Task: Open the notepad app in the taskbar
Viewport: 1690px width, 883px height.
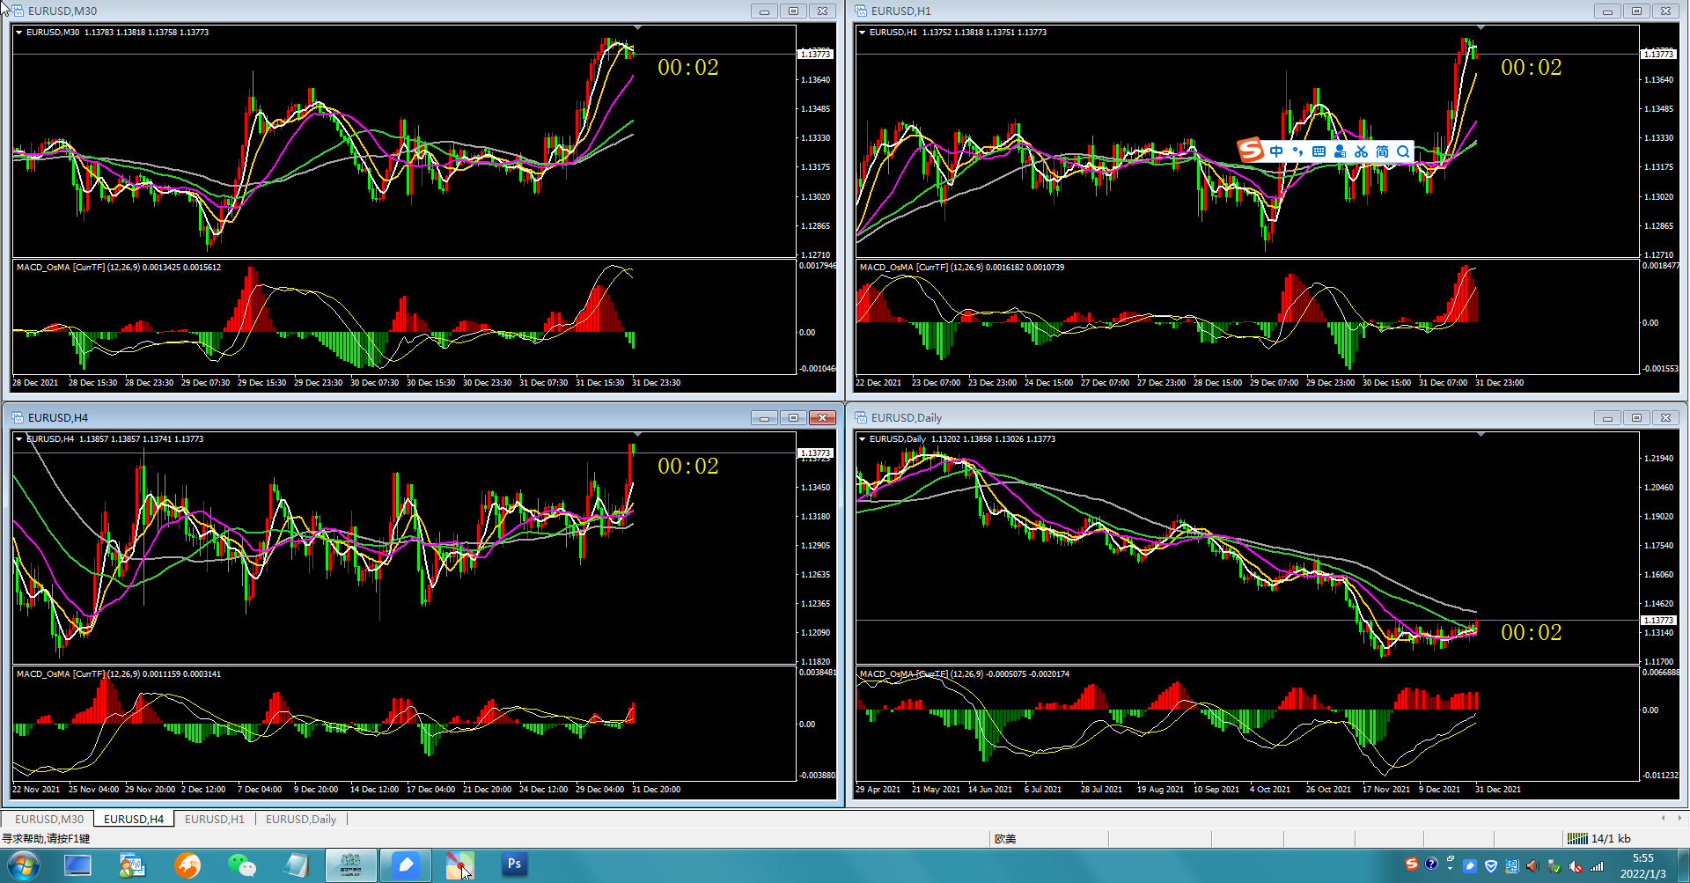Action: coord(296,865)
